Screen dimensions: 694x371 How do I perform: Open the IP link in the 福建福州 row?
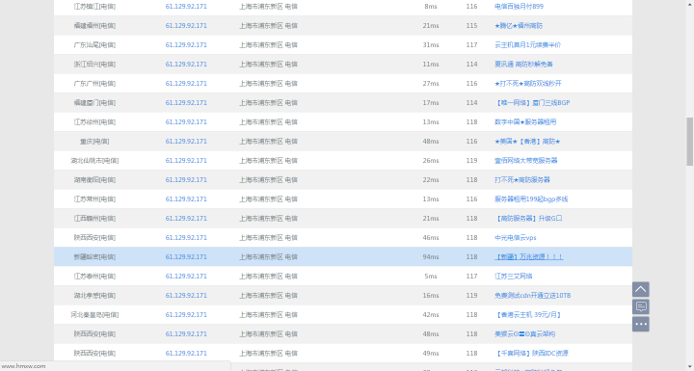tap(186, 26)
